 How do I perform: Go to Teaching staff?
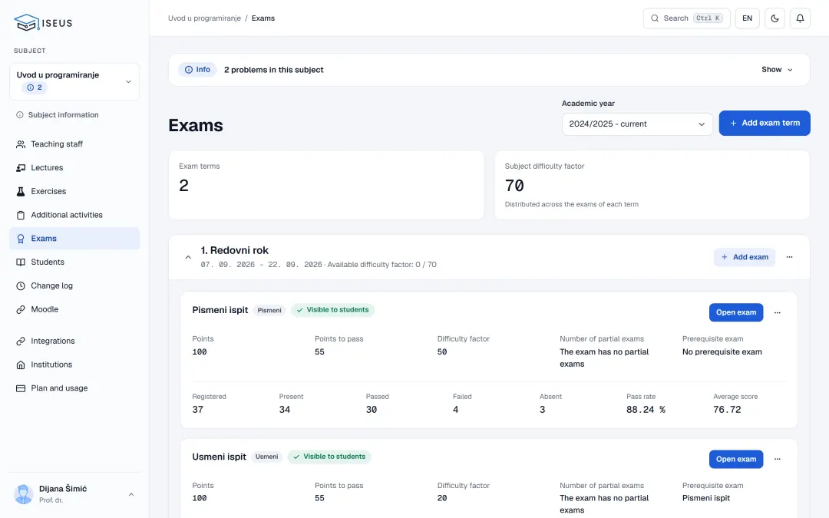[x=74, y=144]
